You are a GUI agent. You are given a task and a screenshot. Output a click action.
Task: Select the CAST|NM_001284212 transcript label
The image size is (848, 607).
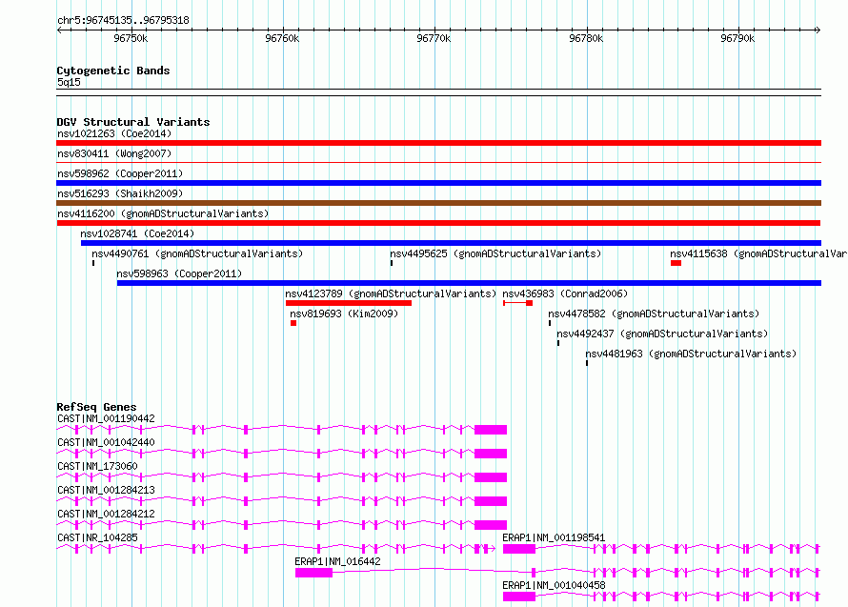[106, 514]
